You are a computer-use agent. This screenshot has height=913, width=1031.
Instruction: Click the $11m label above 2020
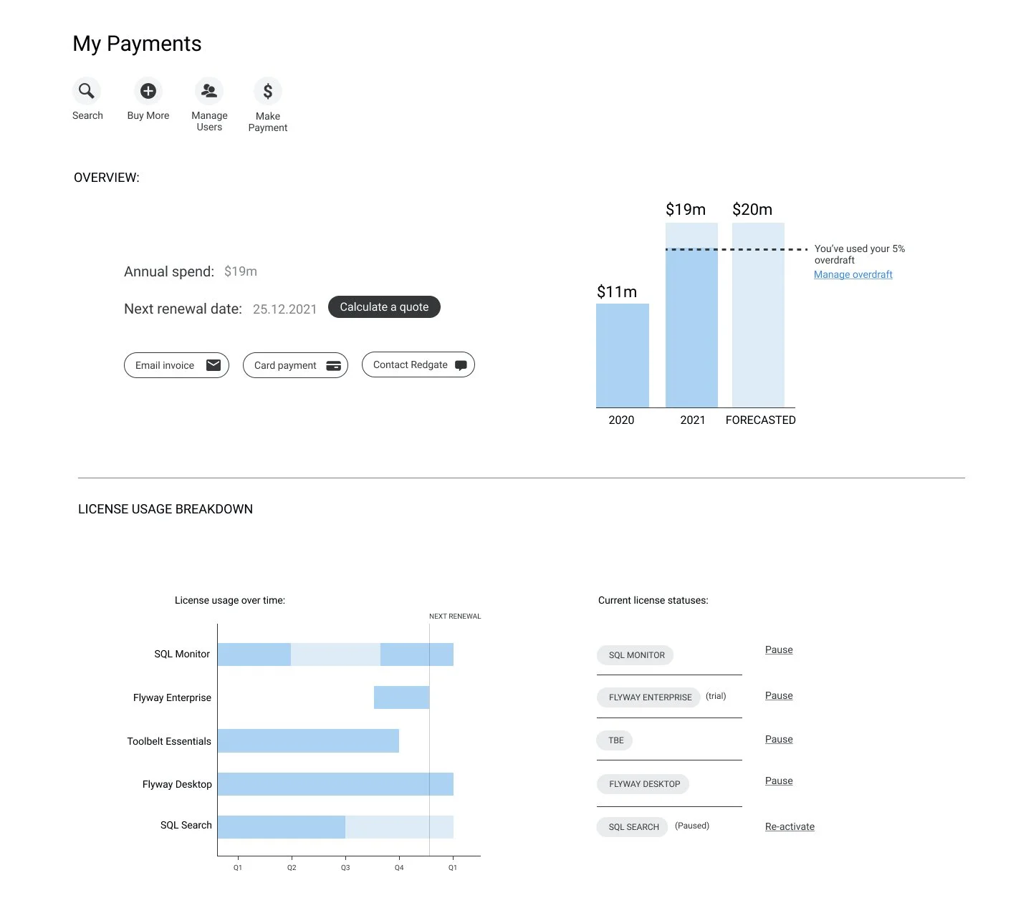coord(617,292)
